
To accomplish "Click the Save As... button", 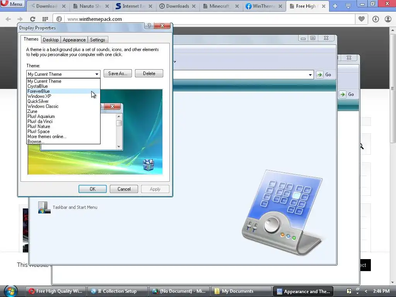I will 118,73.
